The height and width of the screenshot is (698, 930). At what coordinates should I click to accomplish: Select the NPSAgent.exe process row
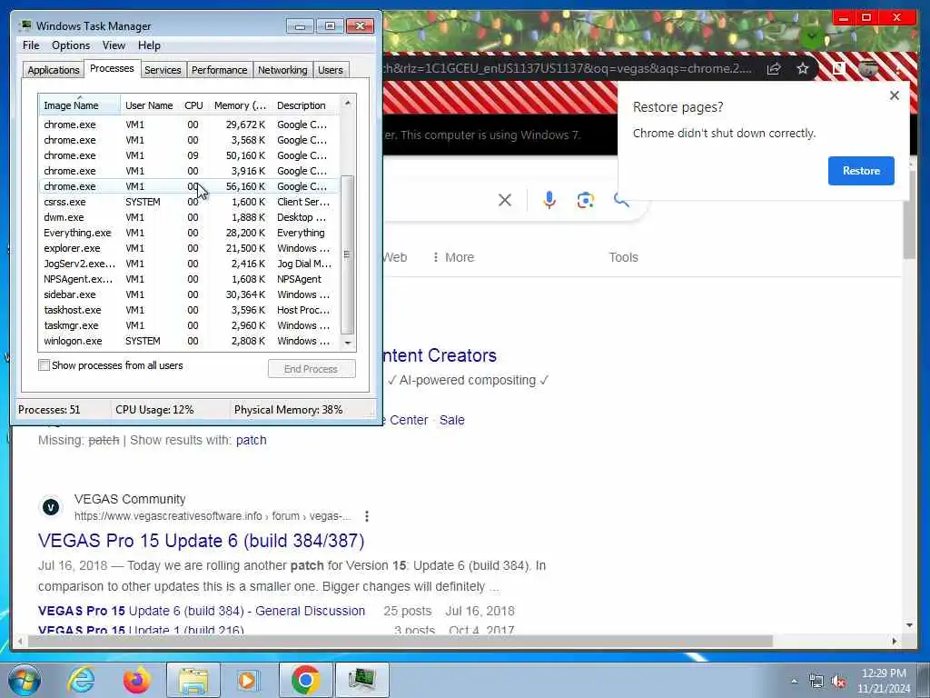pos(189,279)
